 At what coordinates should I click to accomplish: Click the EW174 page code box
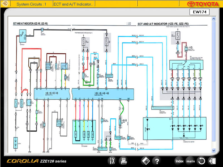pos(199,12)
